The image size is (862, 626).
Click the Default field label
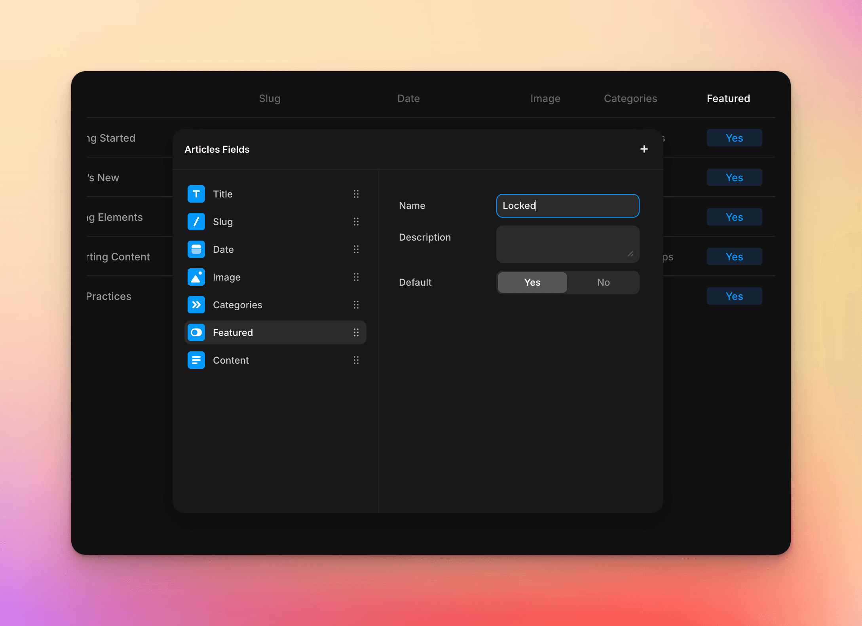point(415,283)
